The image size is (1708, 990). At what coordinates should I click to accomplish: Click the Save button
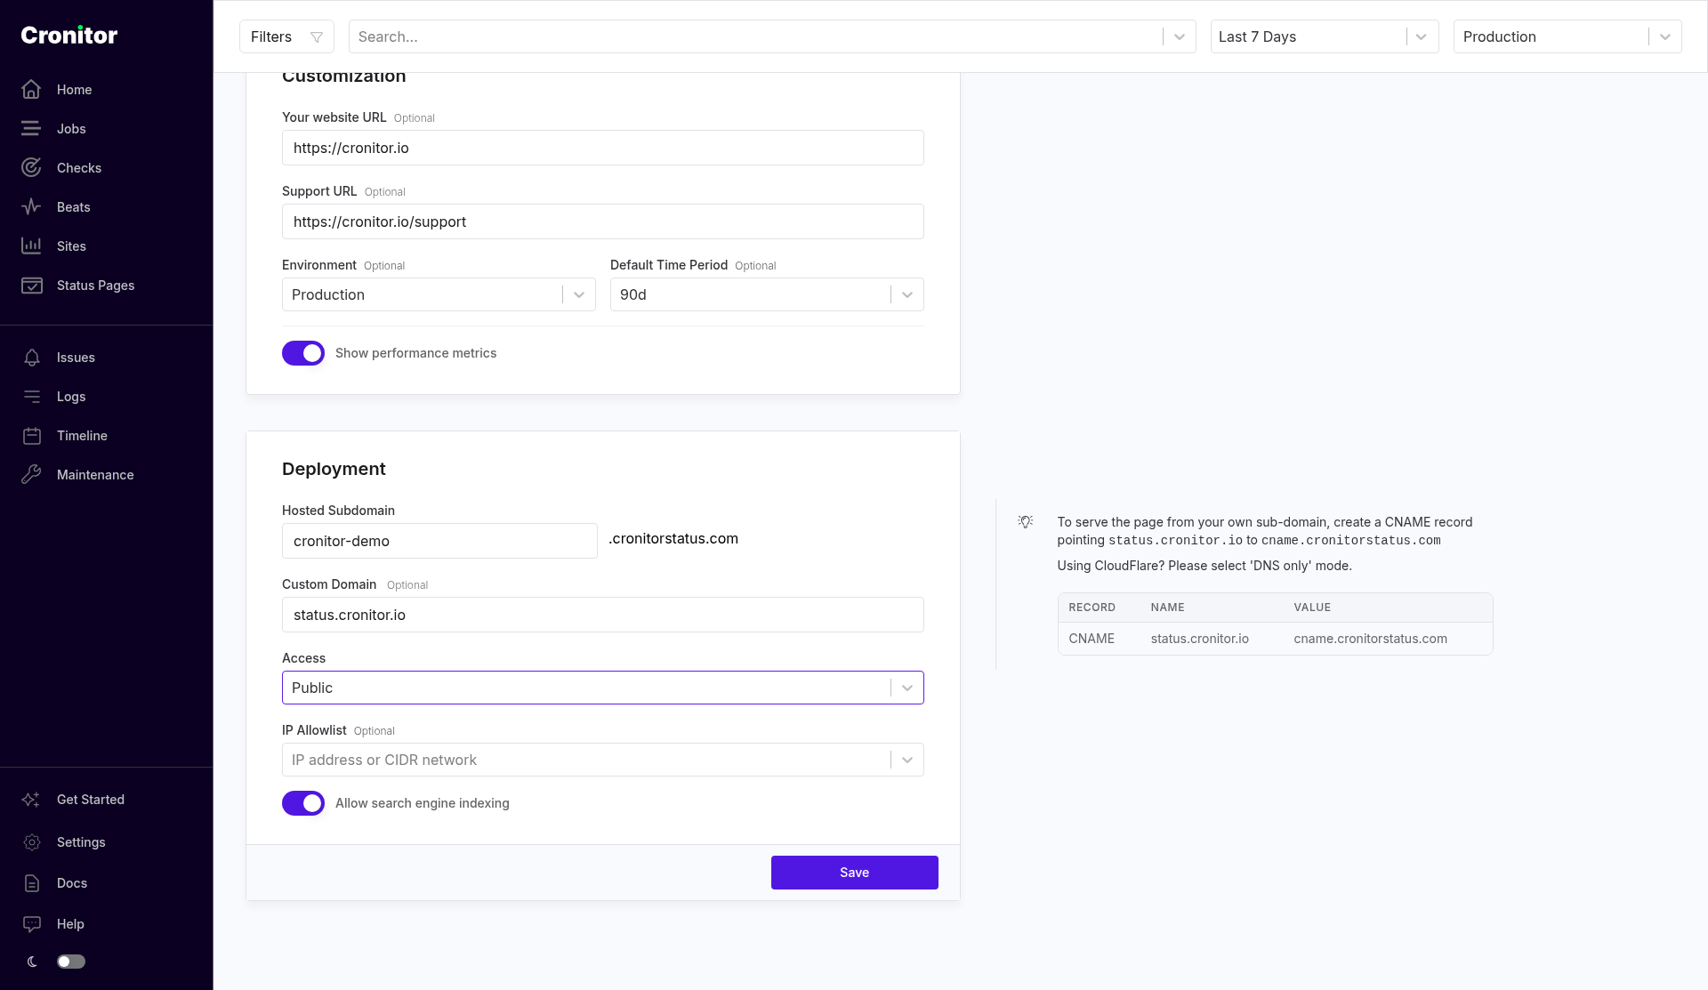pos(855,873)
